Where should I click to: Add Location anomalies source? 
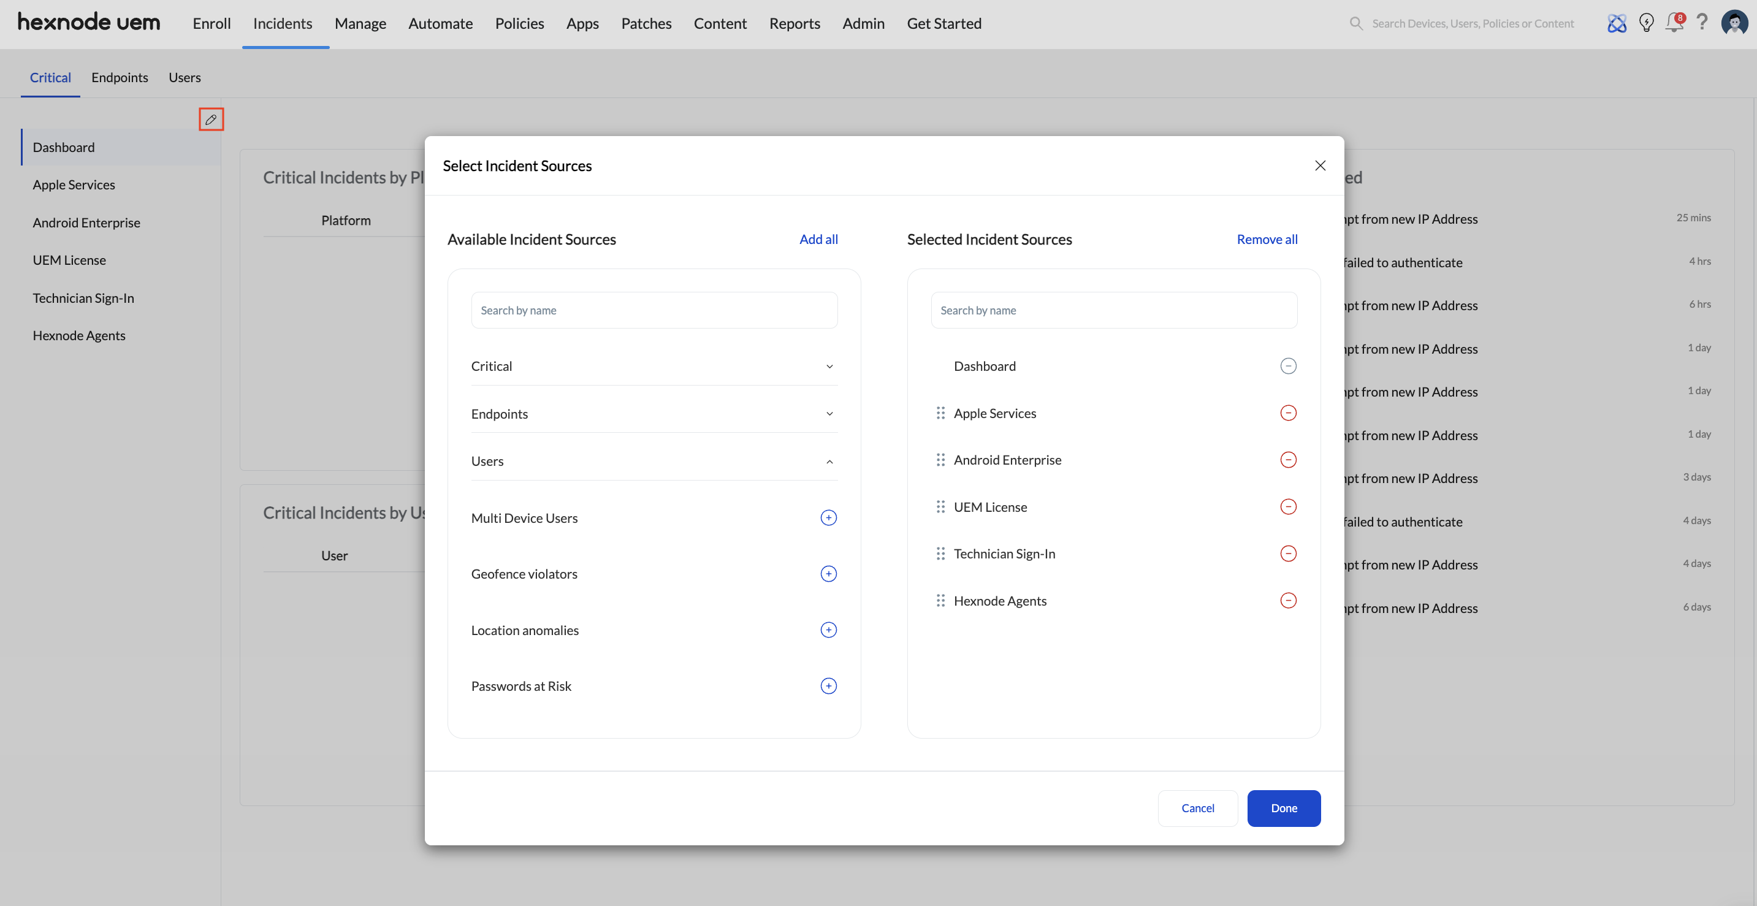828,630
